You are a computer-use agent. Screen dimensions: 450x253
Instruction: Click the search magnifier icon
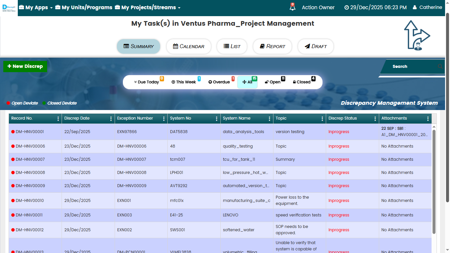pos(440,67)
